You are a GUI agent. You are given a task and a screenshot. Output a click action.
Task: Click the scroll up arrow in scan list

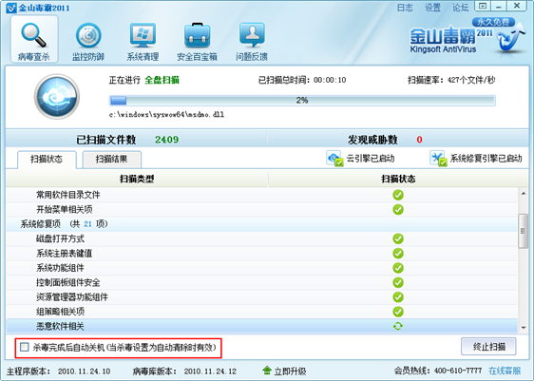click(x=524, y=194)
